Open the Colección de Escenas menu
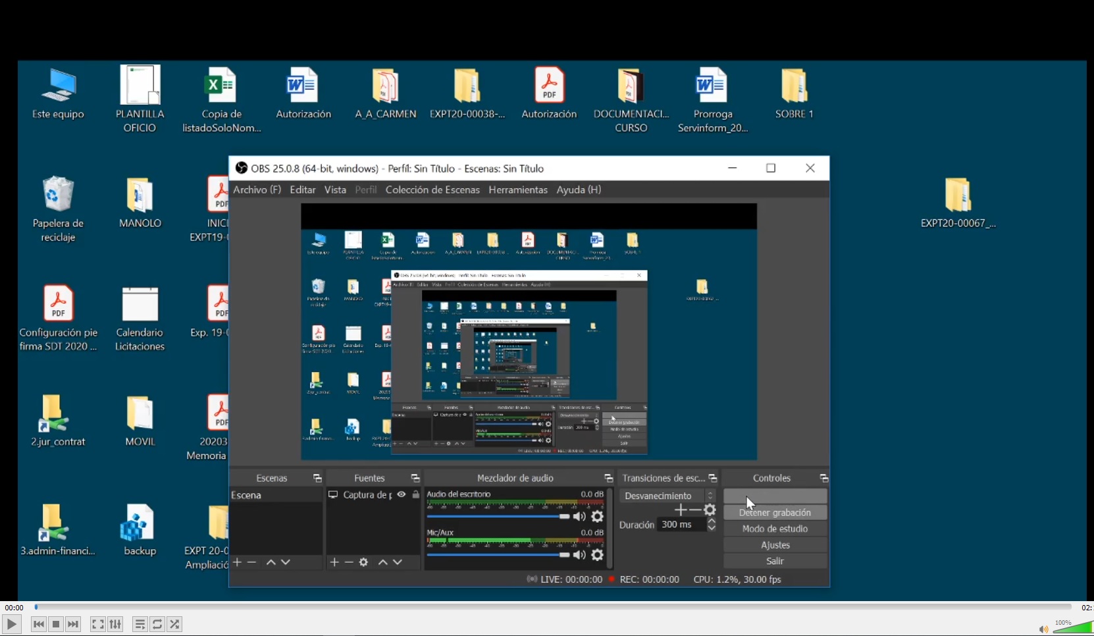The height and width of the screenshot is (636, 1094). pos(432,190)
